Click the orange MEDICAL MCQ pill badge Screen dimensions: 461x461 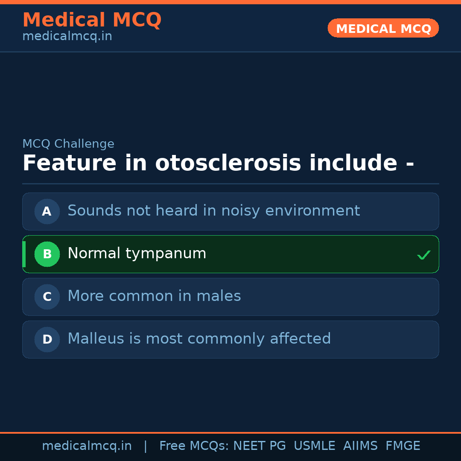click(383, 28)
